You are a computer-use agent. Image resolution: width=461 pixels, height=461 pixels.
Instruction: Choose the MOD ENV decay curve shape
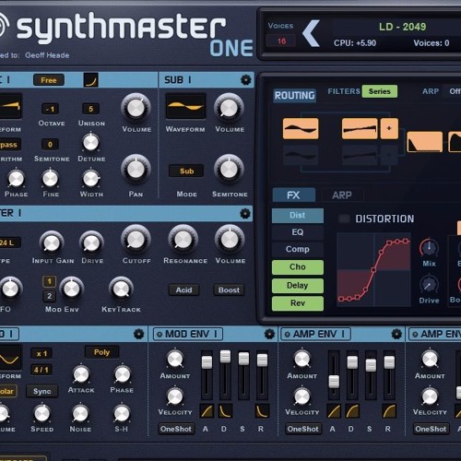pos(225,411)
